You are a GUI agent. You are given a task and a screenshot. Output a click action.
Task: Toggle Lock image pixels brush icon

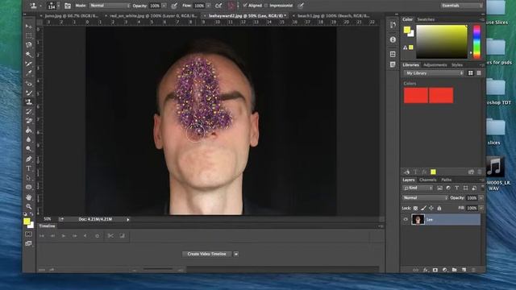[x=423, y=208]
